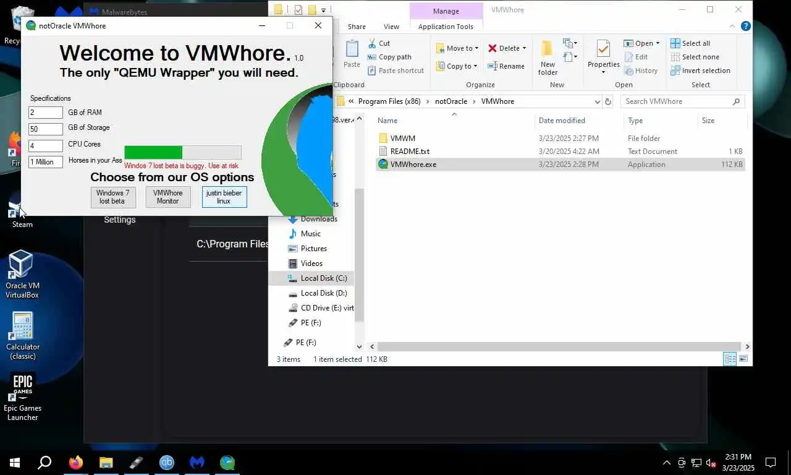Open the New item dropdown in ribbon
791x475 pixels.
[569, 43]
